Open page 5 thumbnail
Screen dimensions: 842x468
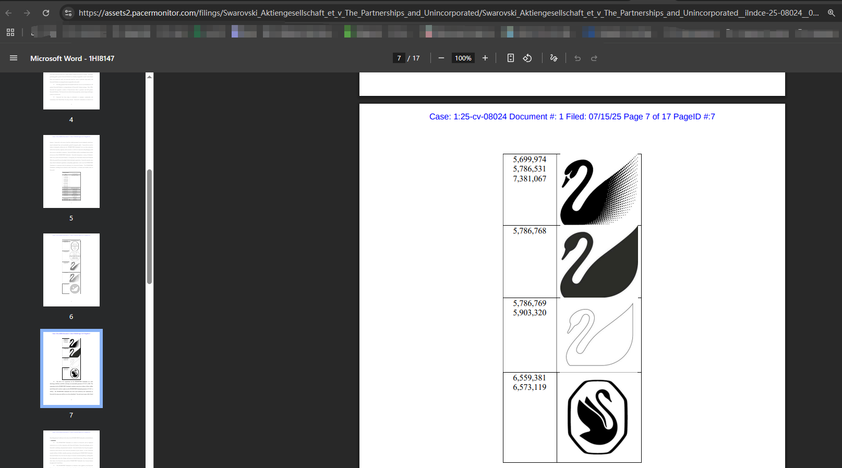[71, 171]
